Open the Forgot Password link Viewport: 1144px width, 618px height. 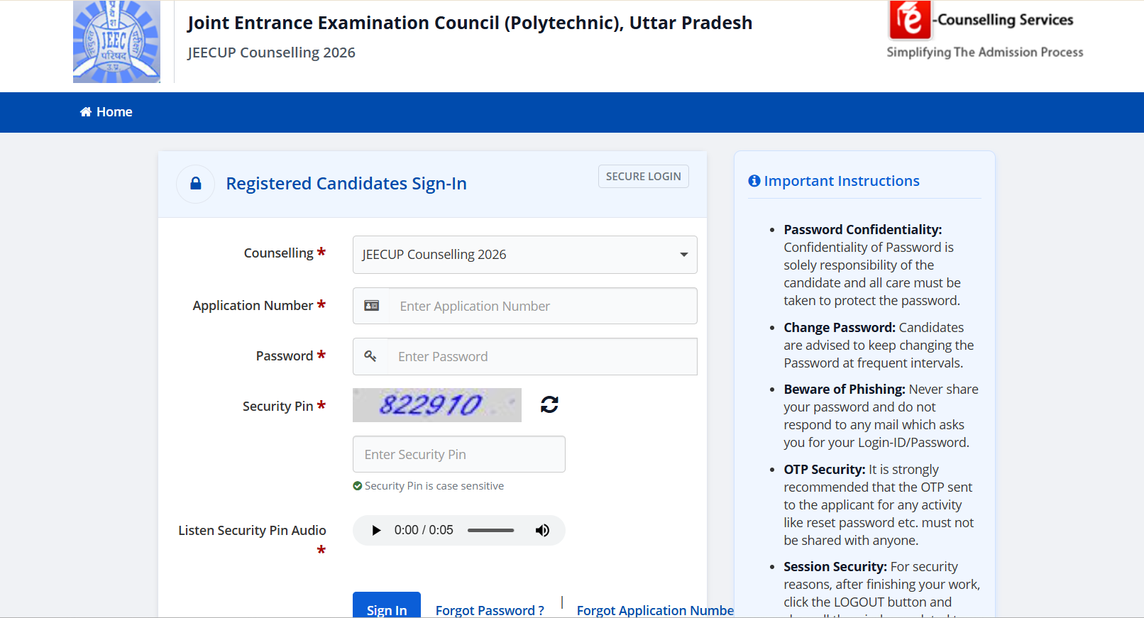click(x=490, y=610)
